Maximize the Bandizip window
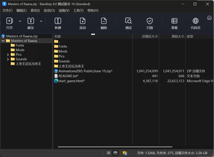The image size is (214, 157). click(195, 4)
